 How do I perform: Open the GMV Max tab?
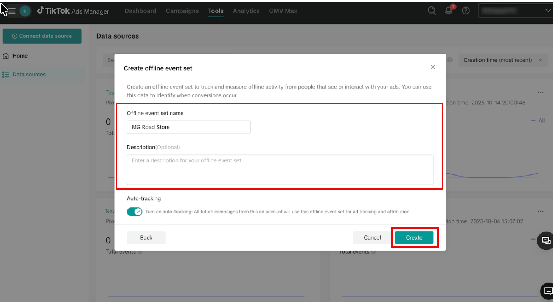(283, 11)
